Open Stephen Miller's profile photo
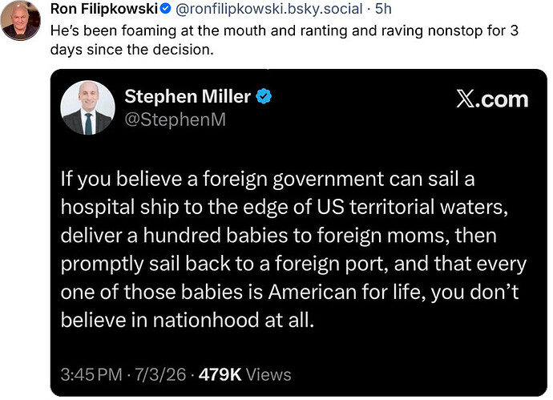The height and width of the screenshot is (400, 553). click(88, 107)
